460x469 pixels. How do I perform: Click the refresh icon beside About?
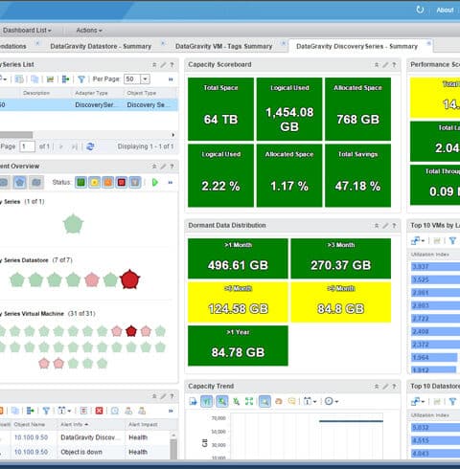tap(420, 10)
